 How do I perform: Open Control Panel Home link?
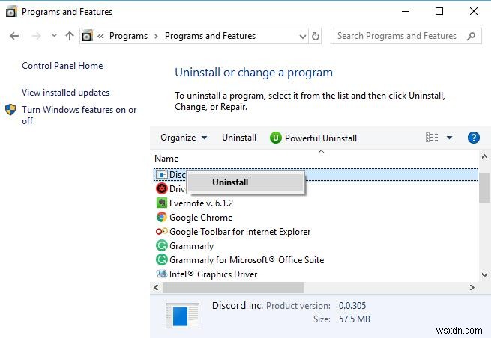[62, 66]
